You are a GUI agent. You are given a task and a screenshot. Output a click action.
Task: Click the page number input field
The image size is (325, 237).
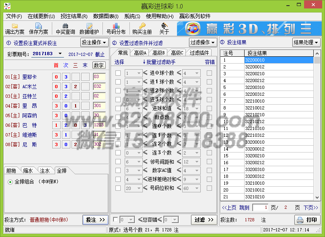pyautogui.click(x=260, y=208)
